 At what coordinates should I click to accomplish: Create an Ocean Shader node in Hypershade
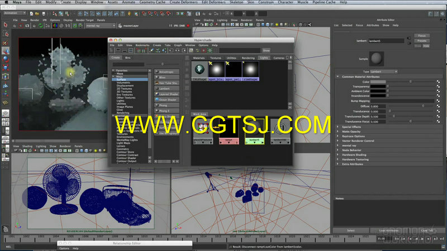click(x=167, y=100)
